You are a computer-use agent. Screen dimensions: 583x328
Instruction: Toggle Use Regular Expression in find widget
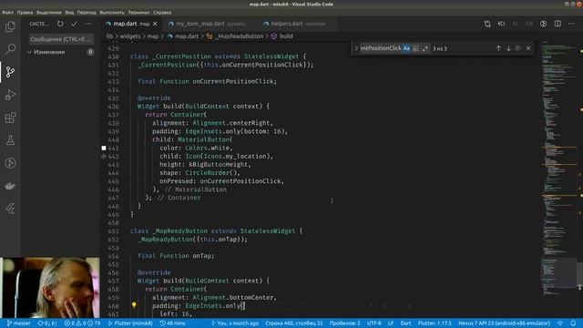click(x=425, y=48)
